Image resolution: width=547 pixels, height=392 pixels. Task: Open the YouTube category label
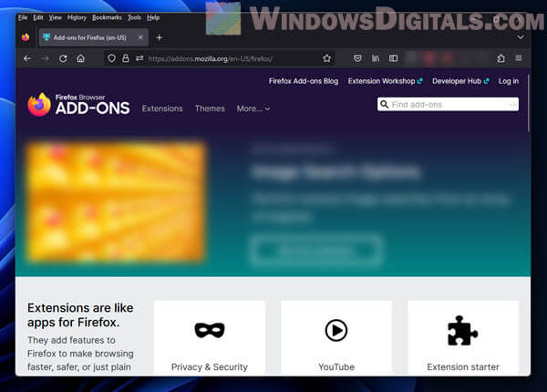[x=336, y=366]
